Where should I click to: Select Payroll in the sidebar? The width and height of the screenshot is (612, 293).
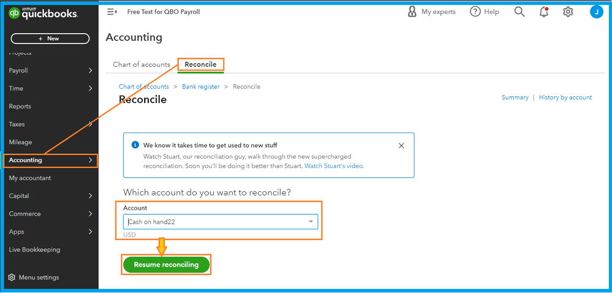[x=18, y=70]
